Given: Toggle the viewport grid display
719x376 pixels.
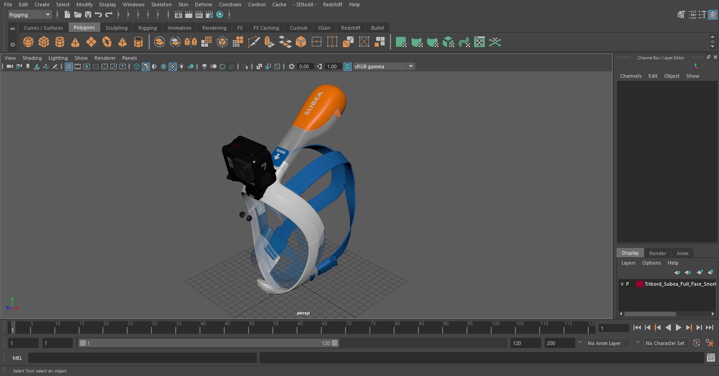Looking at the screenshot, I should pyautogui.click(x=69, y=66).
